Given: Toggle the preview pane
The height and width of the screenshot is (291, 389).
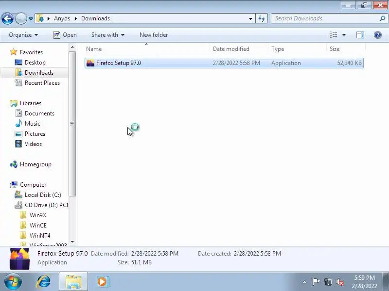Looking at the screenshot, I should (360, 35).
